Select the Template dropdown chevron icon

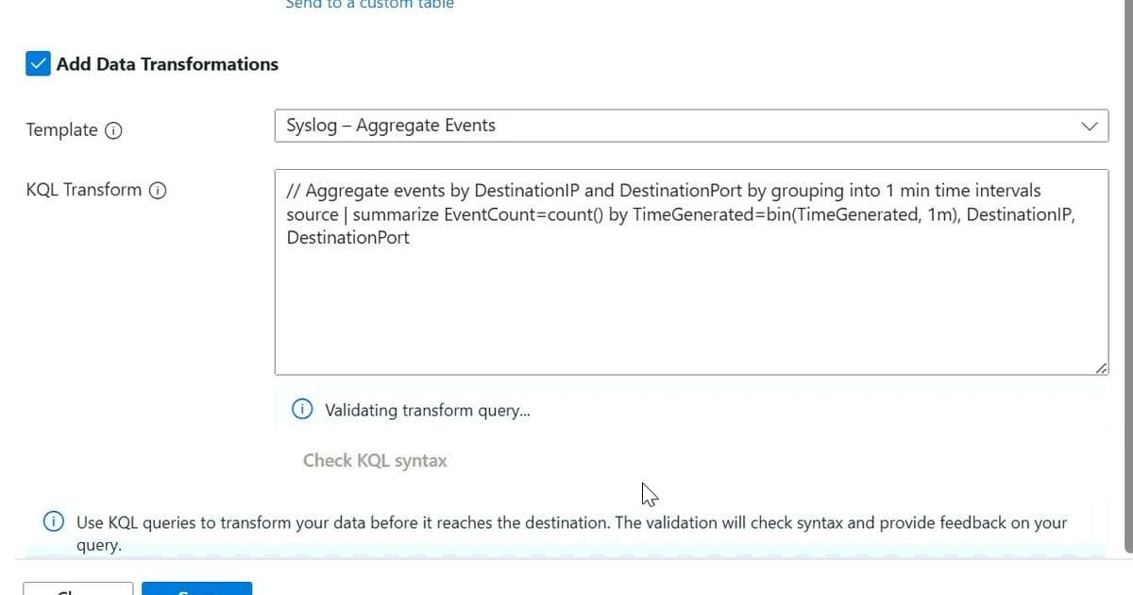coord(1090,125)
